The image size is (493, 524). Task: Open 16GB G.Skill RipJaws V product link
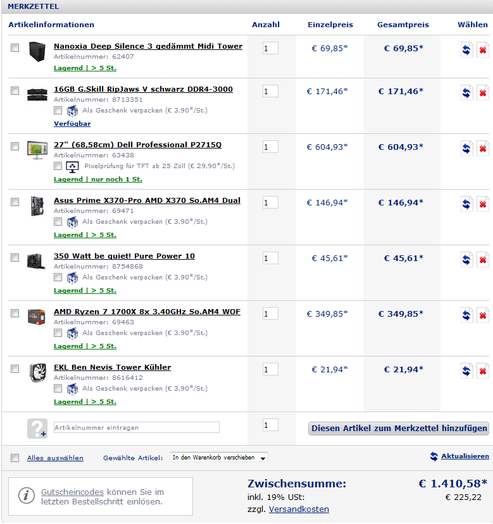click(143, 89)
